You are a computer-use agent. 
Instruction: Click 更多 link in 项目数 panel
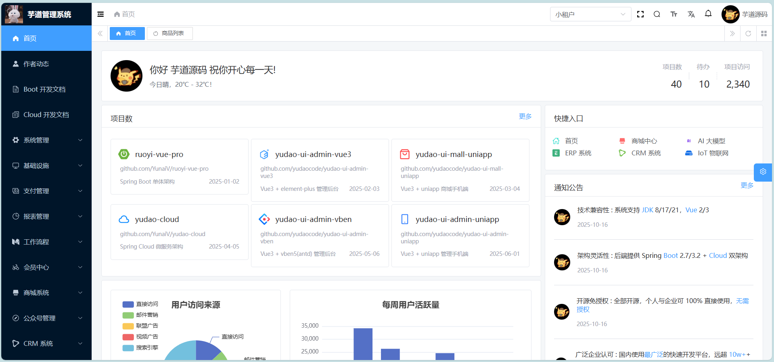(x=525, y=116)
